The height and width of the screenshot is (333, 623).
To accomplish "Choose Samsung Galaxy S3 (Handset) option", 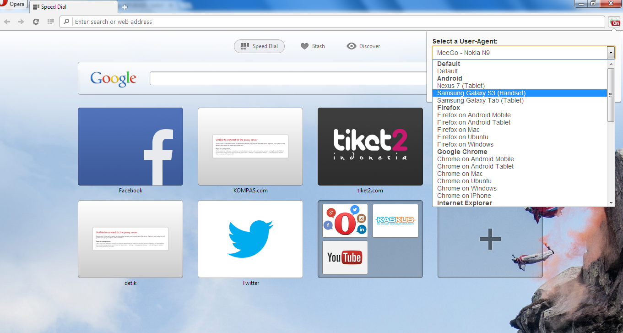I will coord(520,93).
